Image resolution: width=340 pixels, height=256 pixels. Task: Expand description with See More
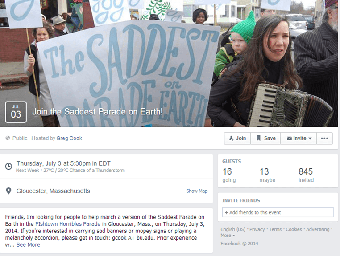[x=28, y=245]
